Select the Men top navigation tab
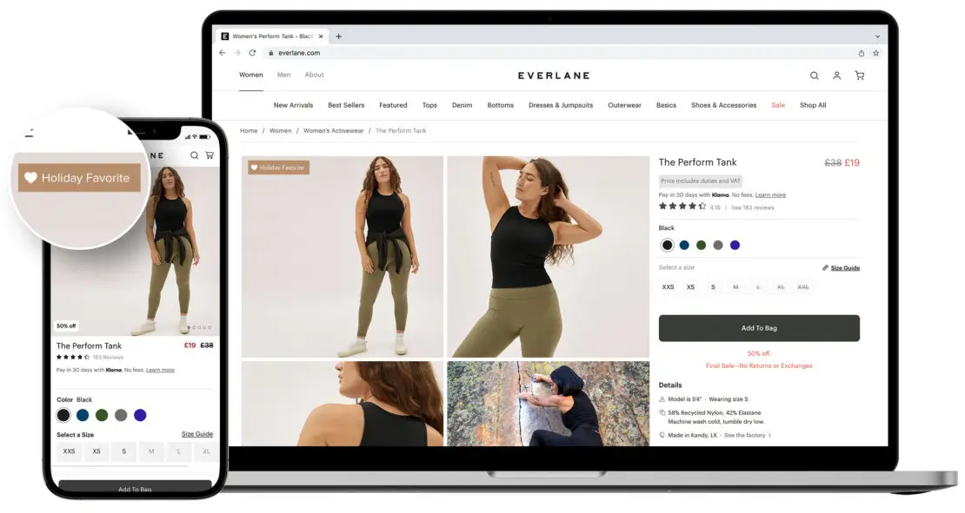 pyautogui.click(x=283, y=75)
